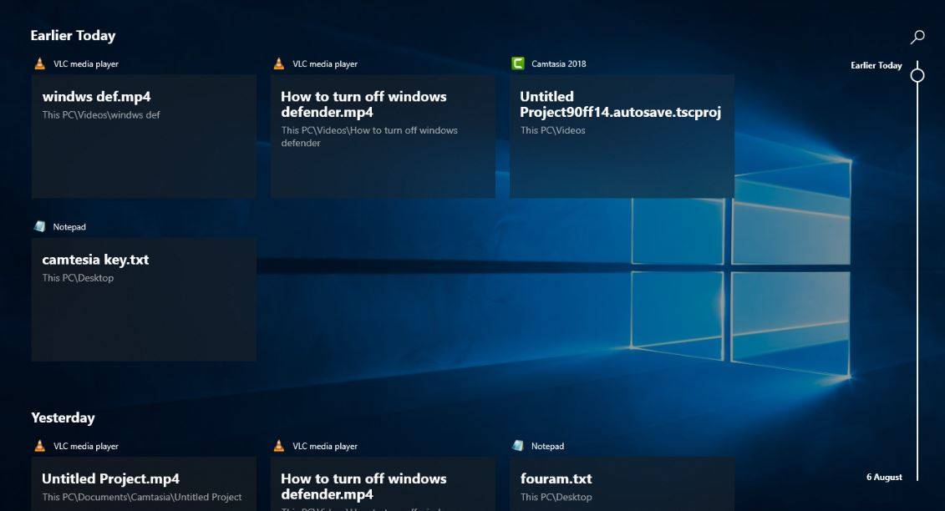Click the Camtasia 2018 green icon
Screen dimensions: 945x511
(x=518, y=63)
